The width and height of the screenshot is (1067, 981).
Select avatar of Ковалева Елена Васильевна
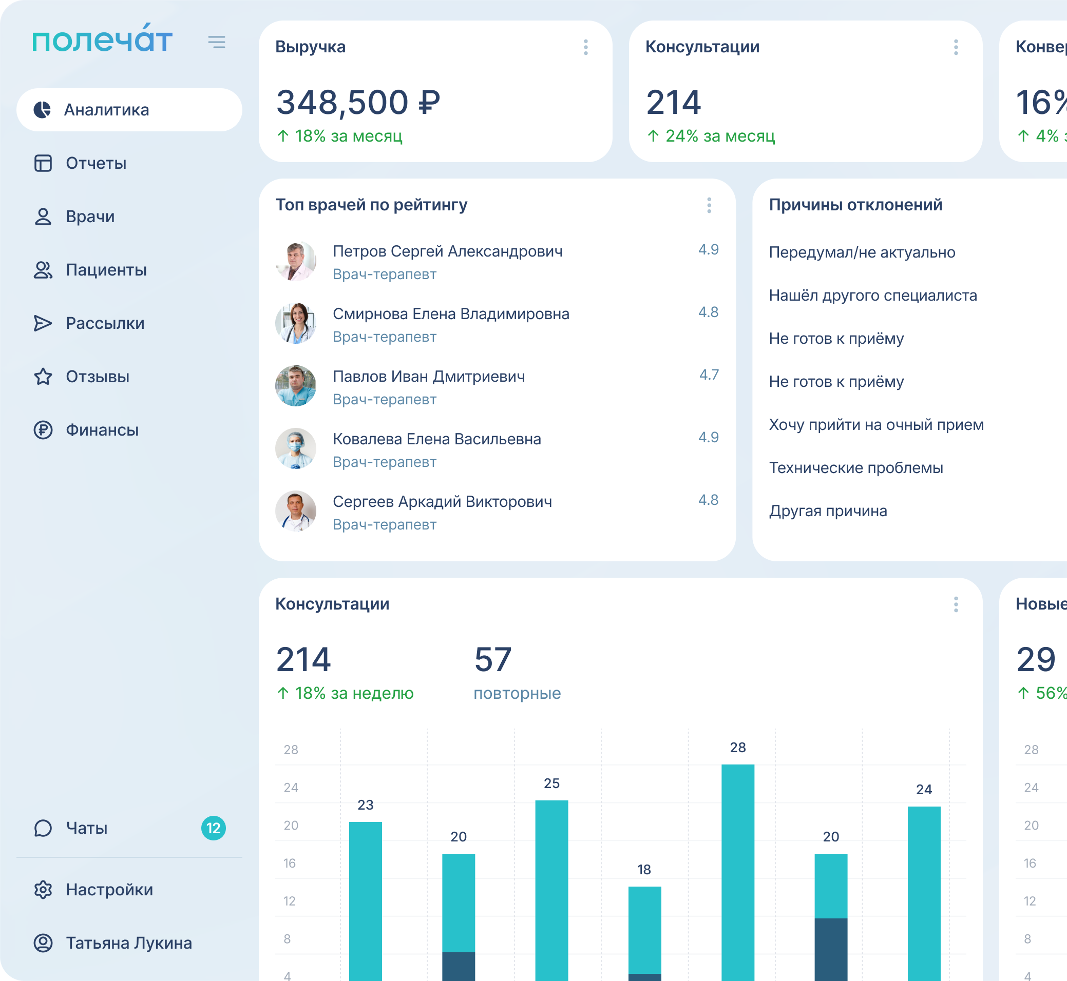click(x=296, y=449)
